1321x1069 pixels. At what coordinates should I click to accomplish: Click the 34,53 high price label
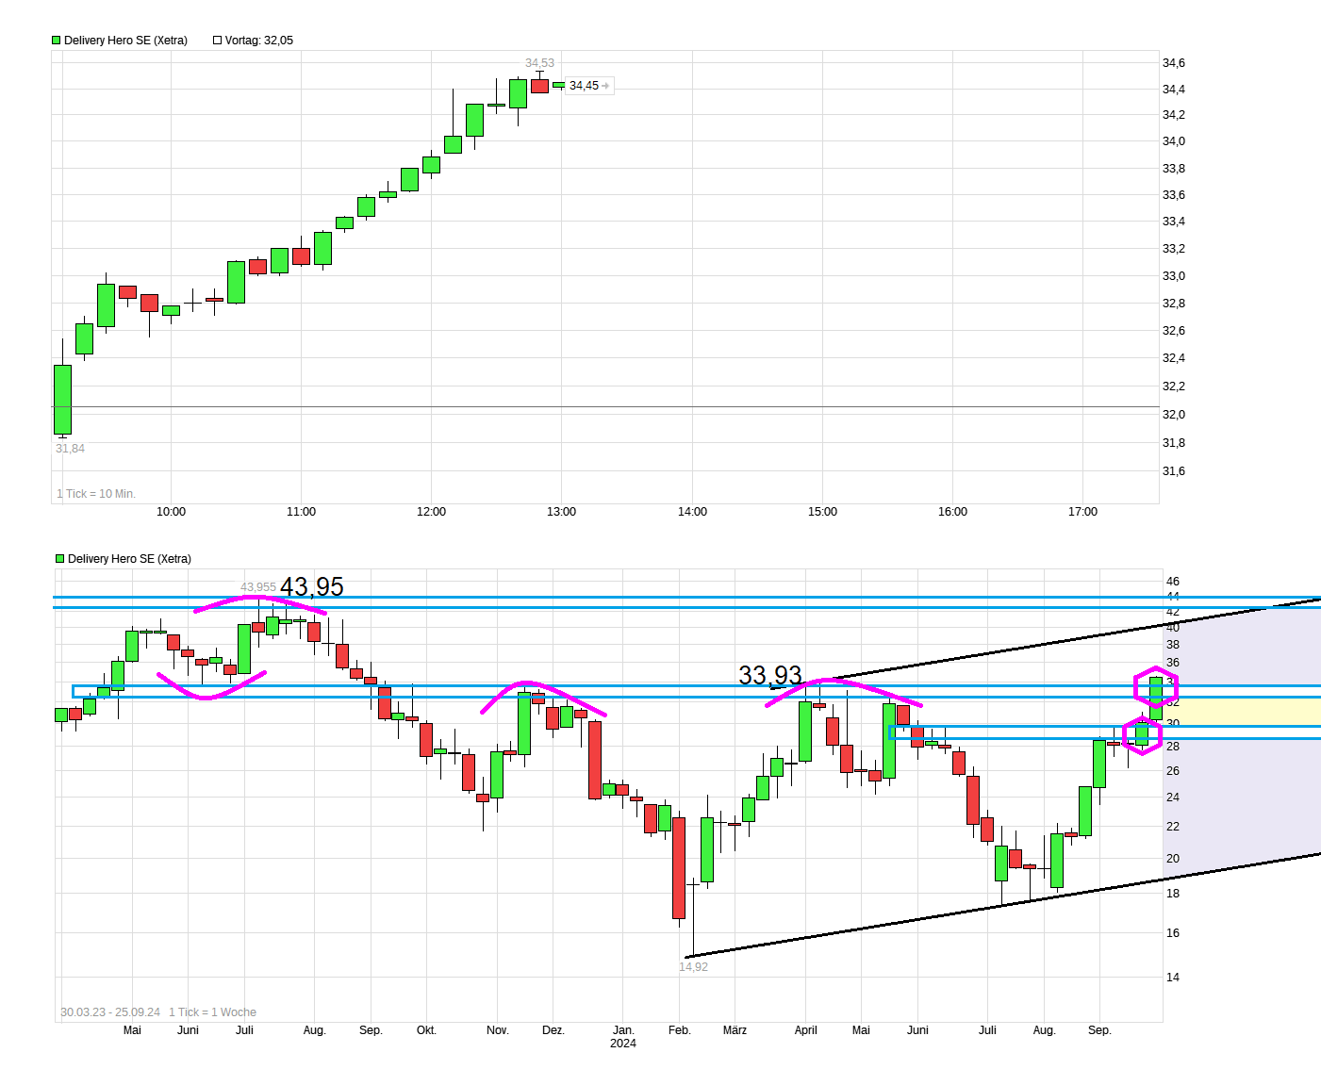coord(538,63)
